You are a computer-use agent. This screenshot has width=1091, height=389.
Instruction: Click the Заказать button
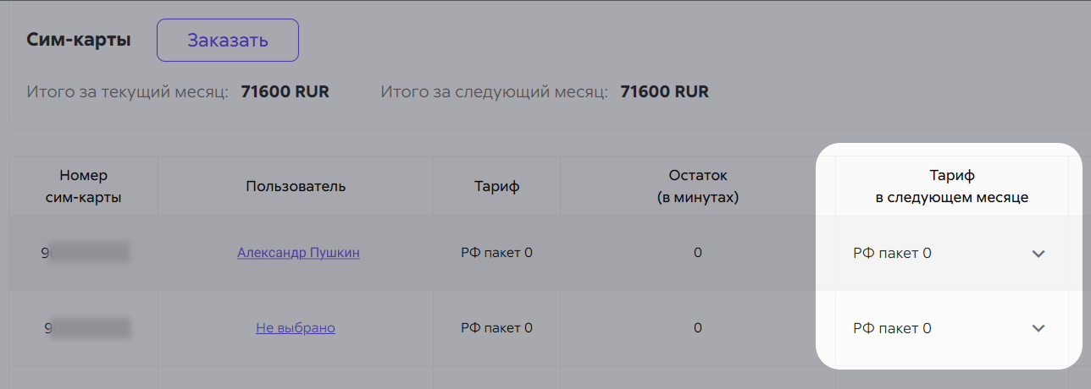[228, 40]
